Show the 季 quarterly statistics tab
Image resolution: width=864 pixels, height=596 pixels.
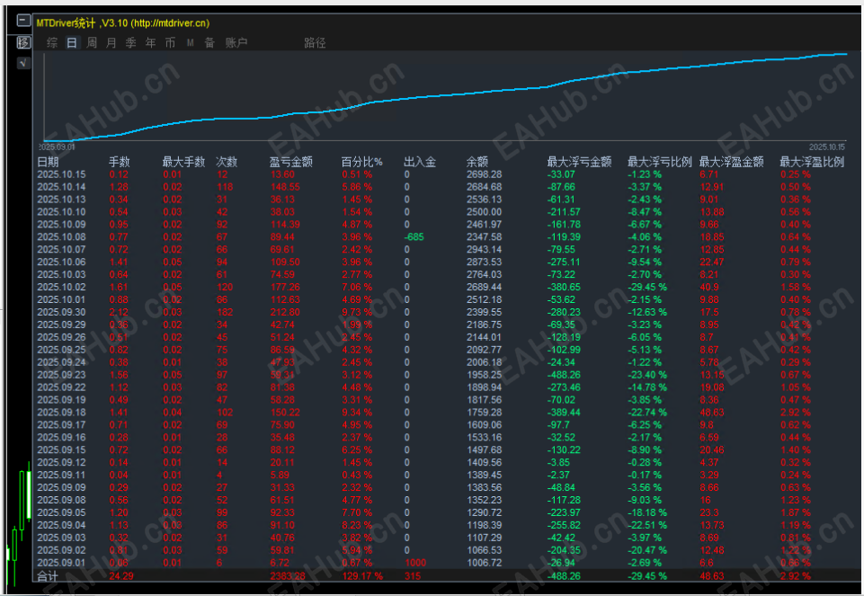click(131, 42)
